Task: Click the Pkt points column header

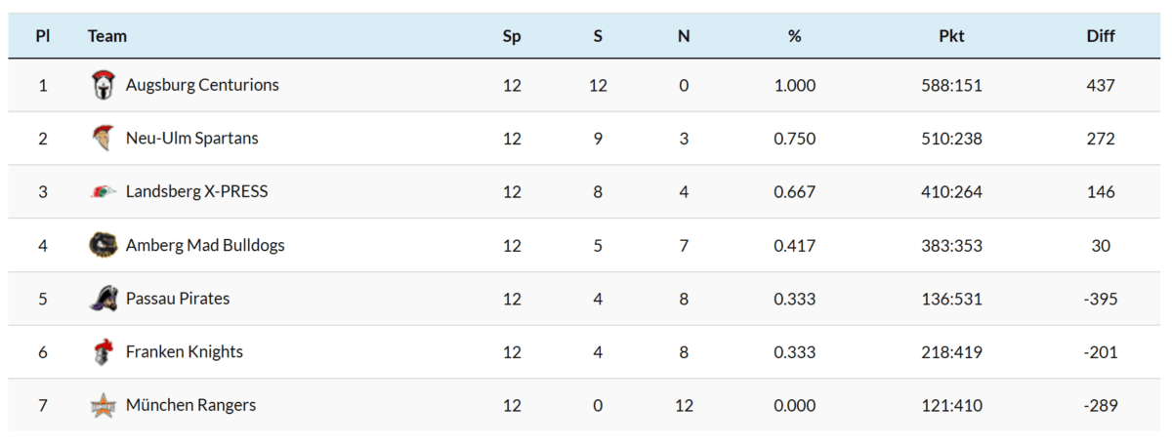Action: pos(951,36)
